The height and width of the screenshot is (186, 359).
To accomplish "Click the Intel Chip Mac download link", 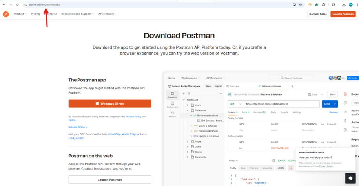I will 115,134.
